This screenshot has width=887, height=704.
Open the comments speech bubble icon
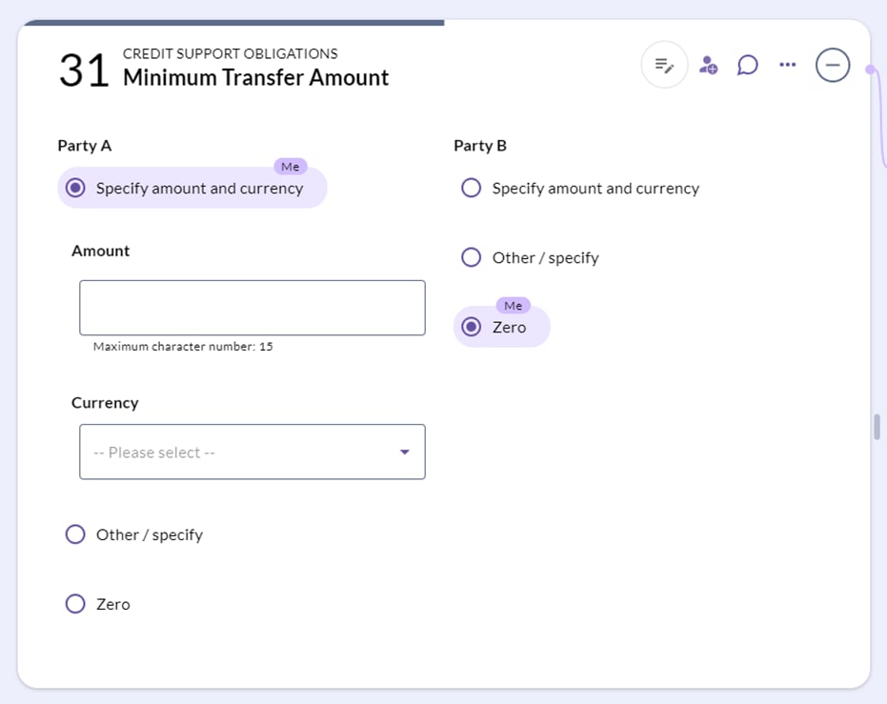[747, 65]
